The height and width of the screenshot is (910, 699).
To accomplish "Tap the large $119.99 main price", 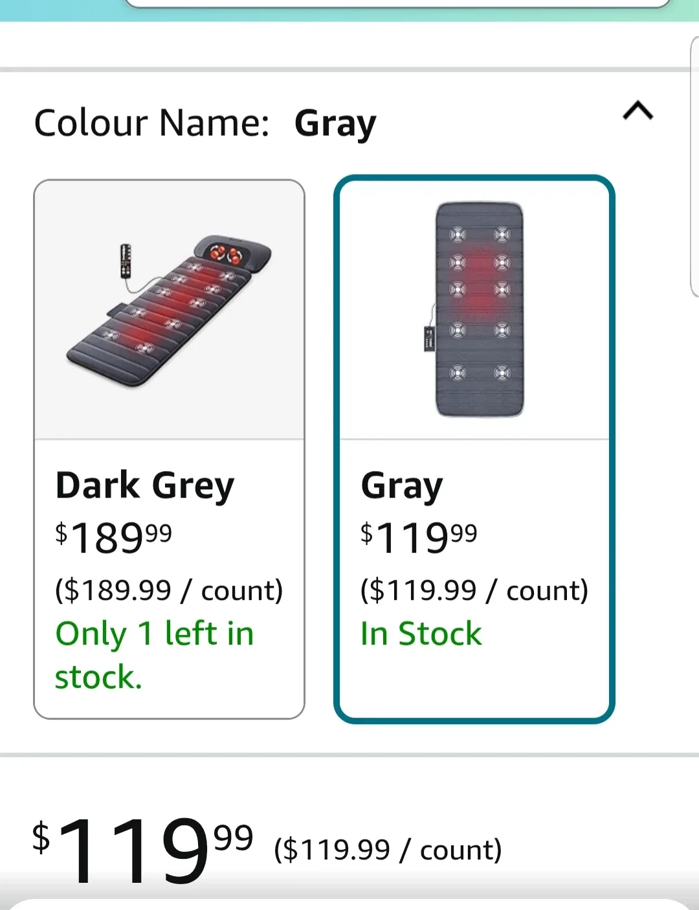I will click(x=142, y=849).
